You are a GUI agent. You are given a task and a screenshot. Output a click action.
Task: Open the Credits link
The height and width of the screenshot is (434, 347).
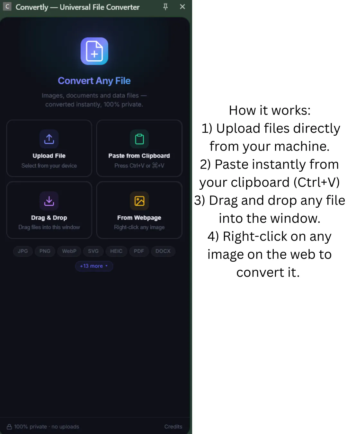(173, 427)
